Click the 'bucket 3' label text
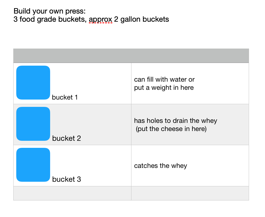Viewport: 265px width, 217px height. 66,179
